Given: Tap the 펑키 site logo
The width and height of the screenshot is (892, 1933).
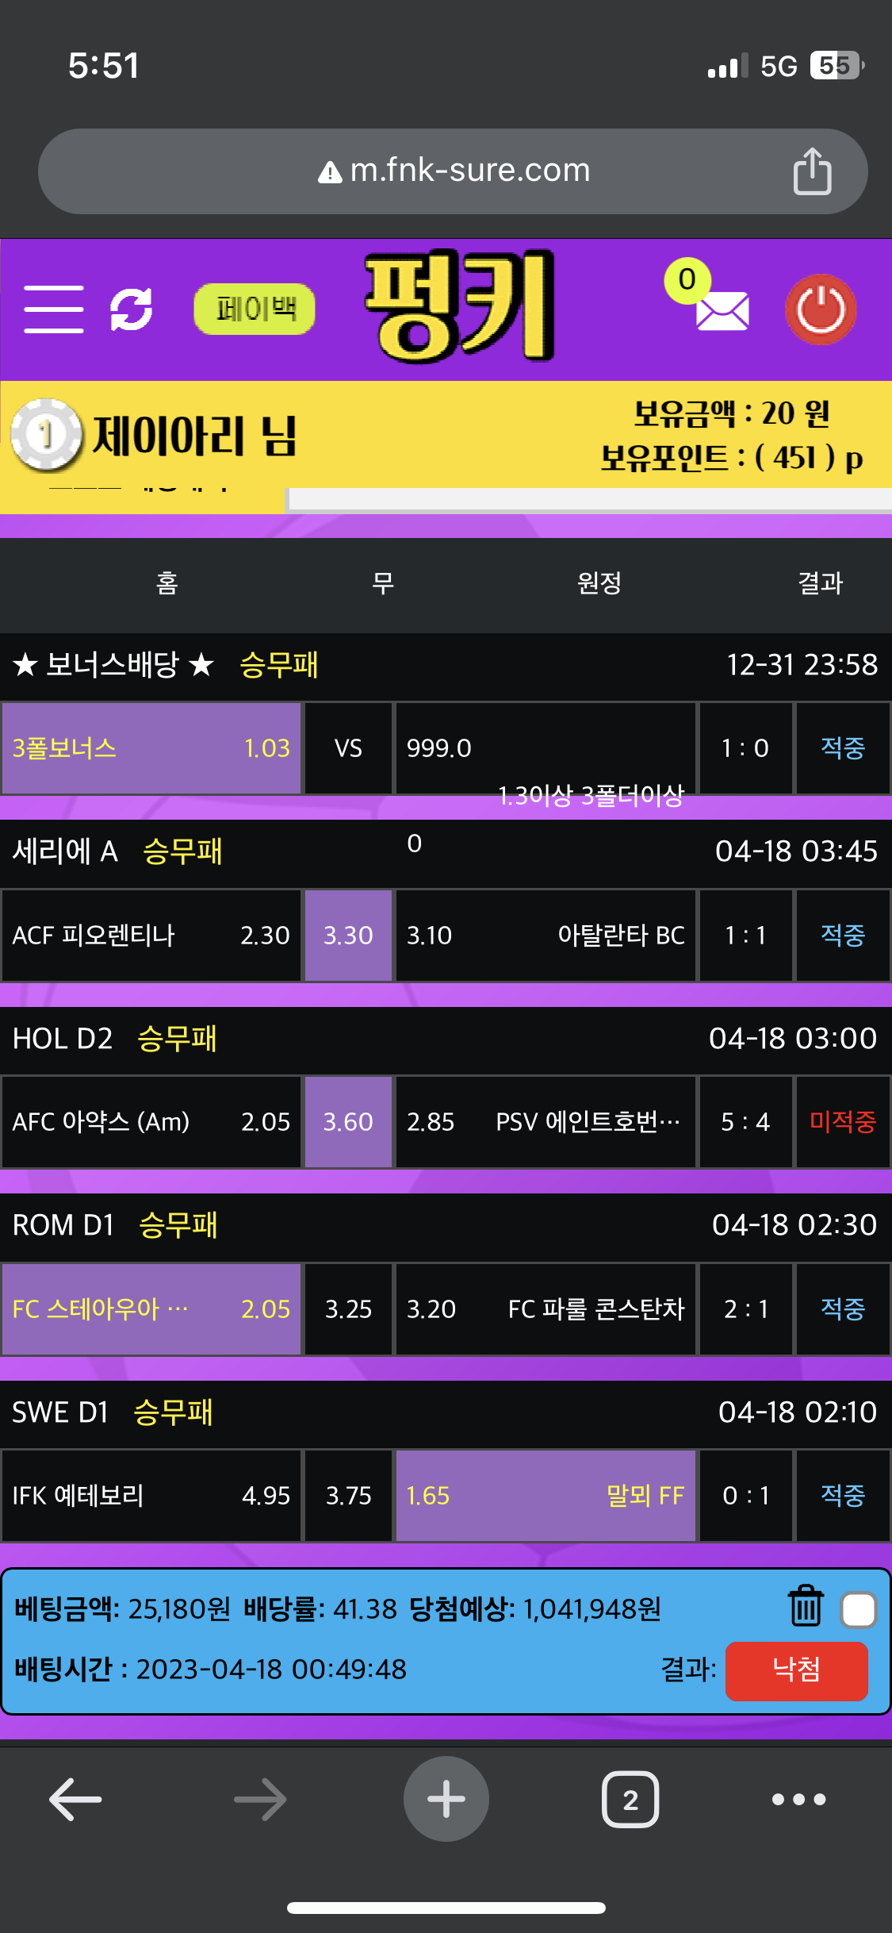Looking at the screenshot, I should click(x=460, y=307).
